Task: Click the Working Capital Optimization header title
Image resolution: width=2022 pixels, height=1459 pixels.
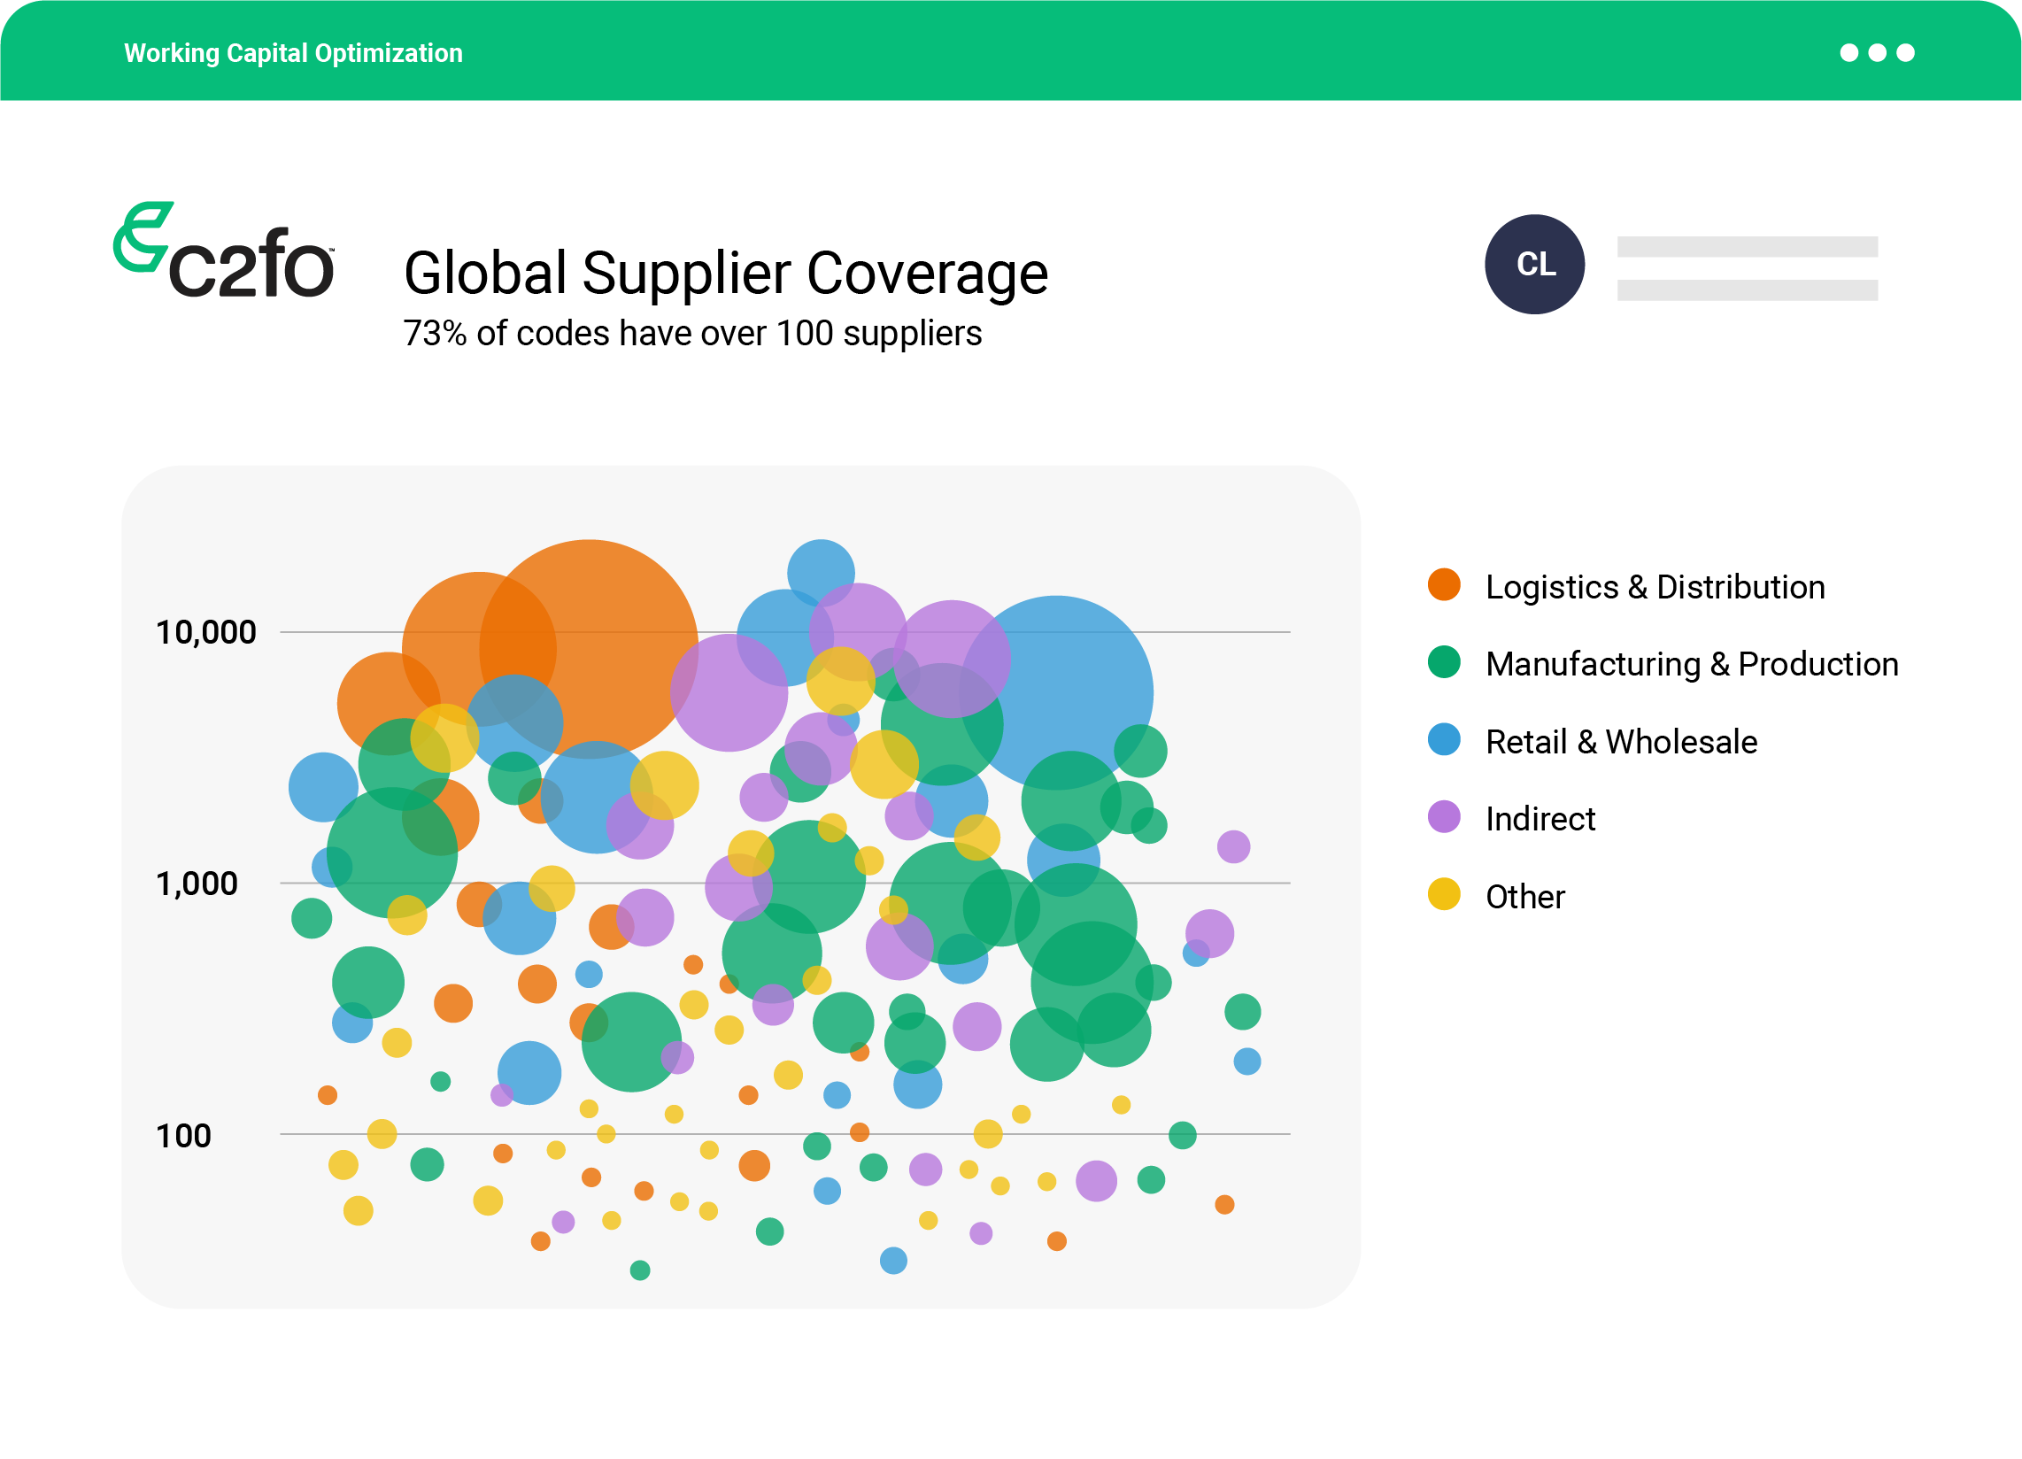Action: point(293,52)
